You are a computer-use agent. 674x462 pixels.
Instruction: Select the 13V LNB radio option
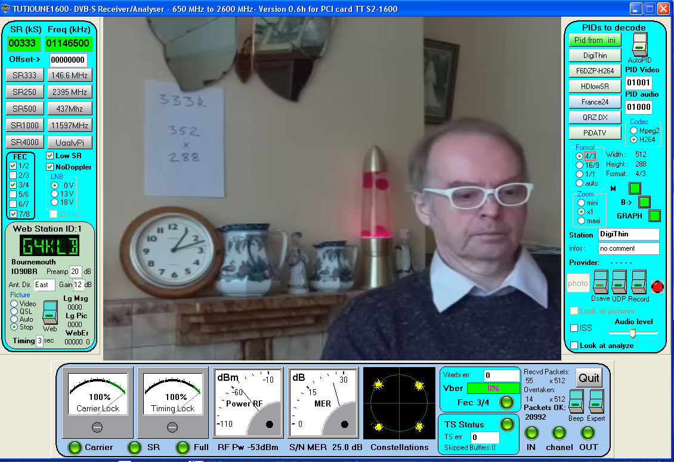click(55, 193)
